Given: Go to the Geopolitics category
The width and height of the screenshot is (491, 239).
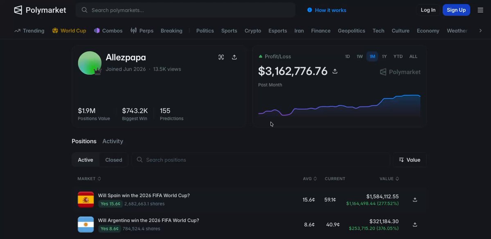Looking at the screenshot, I should (351, 31).
